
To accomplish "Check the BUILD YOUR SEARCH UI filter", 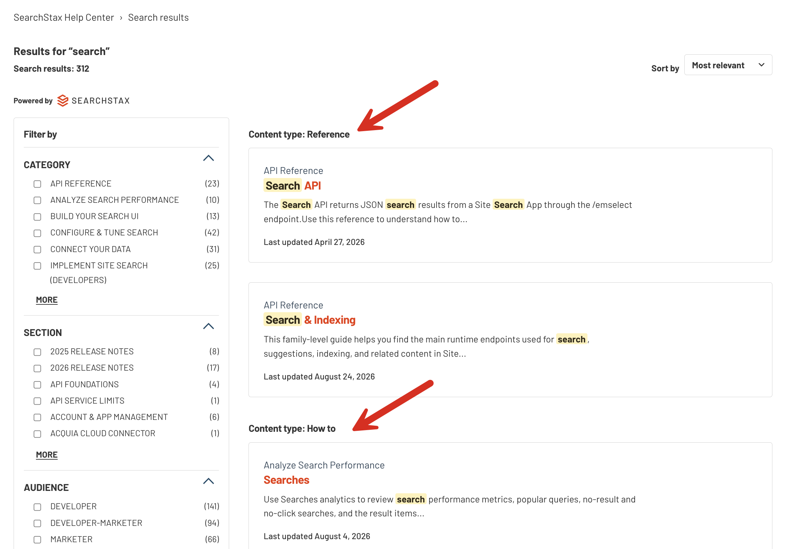I will point(37,216).
